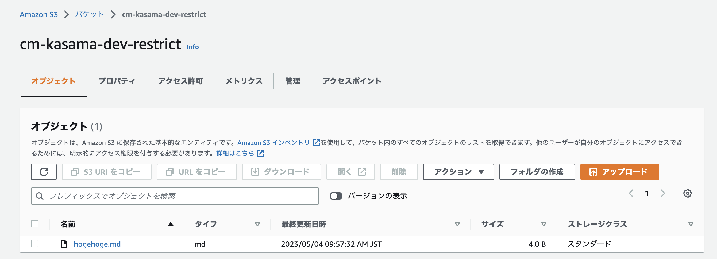This screenshot has width=717, height=259.
Task: Click the hogehoge.md file icon
Action: coord(64,244)
